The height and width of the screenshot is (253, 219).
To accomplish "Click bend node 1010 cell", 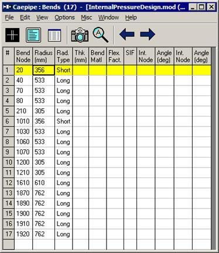I will pos(23,121).
